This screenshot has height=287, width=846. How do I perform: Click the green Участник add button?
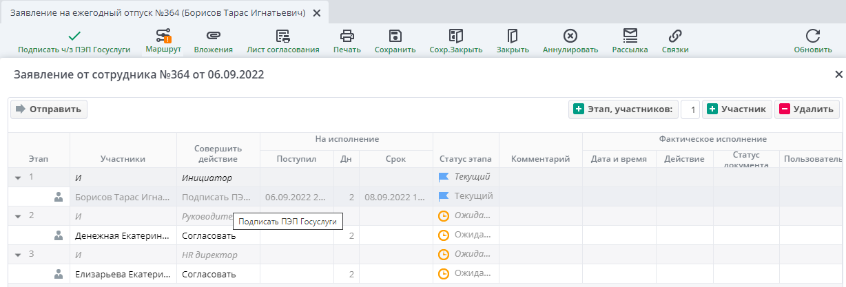pyautogui.click(x=737, y=109)
